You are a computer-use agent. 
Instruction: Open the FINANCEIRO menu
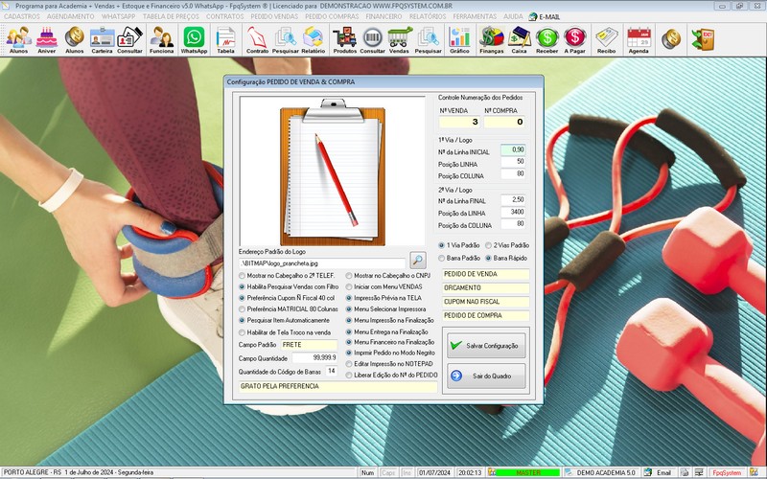[383, 16]
